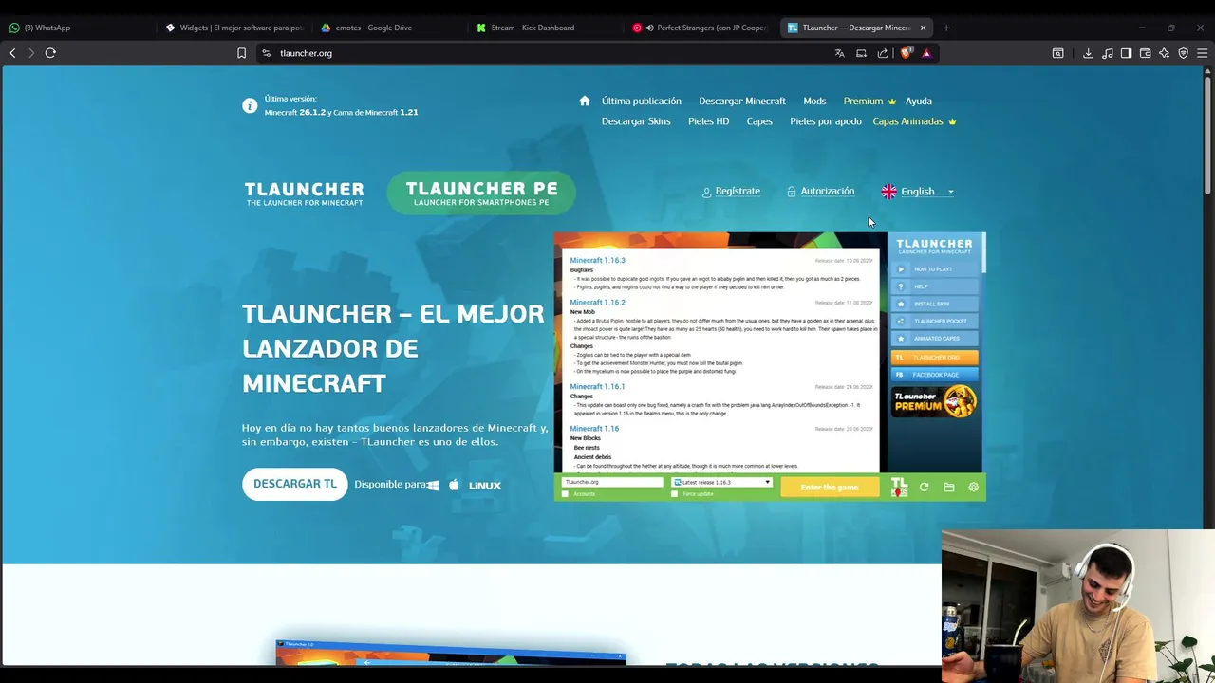Click the Regístrate link
1215x683 pixels.
pos(731,192)
